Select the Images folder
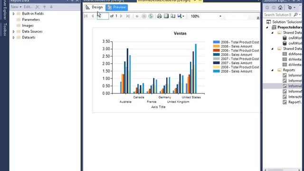 click(28, 26)
